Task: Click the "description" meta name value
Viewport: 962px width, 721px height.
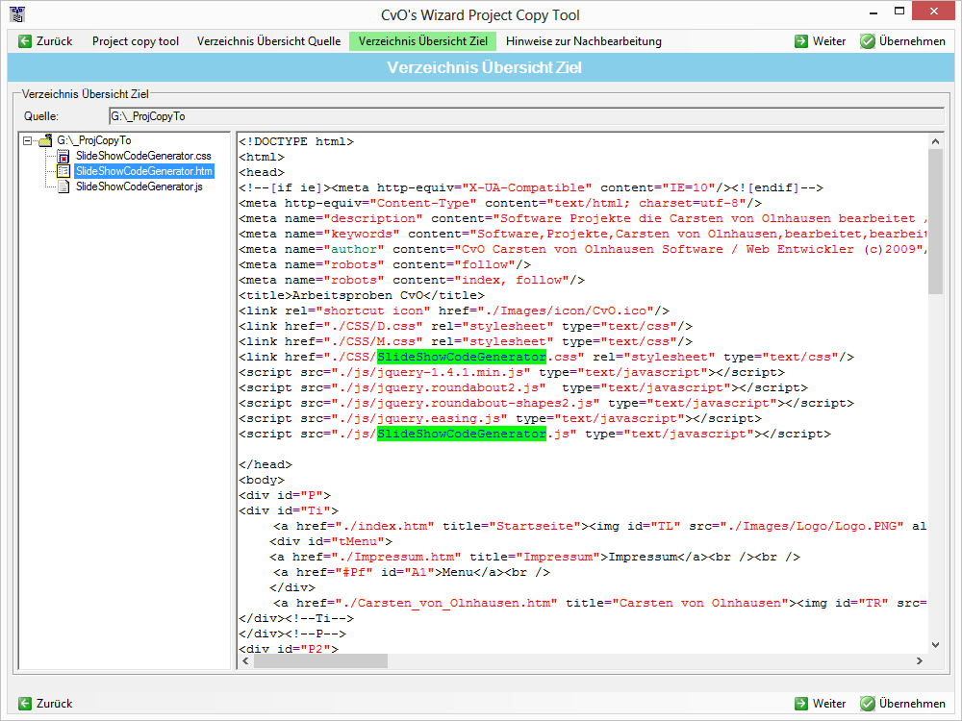Action: click(373, 218)
